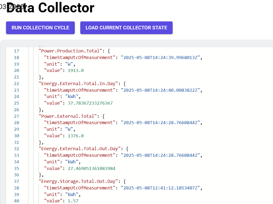This screenshot has height=204, width=273.
Task: Click the Run Collection Cycle button
Action: click(x=40, y=28)
